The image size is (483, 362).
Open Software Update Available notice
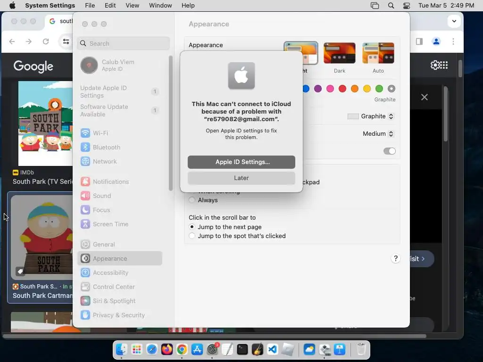pyautogui.click(x=120, y=110)
